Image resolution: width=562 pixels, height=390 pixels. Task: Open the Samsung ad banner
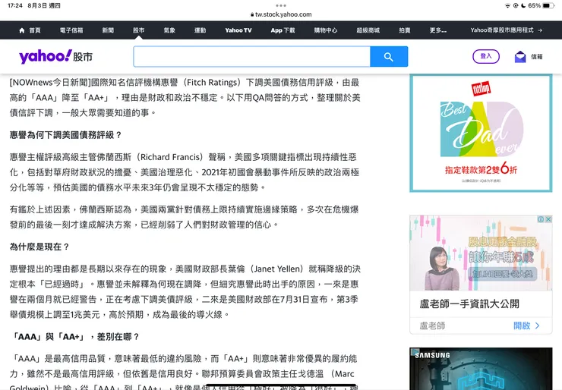pos(481,369)
